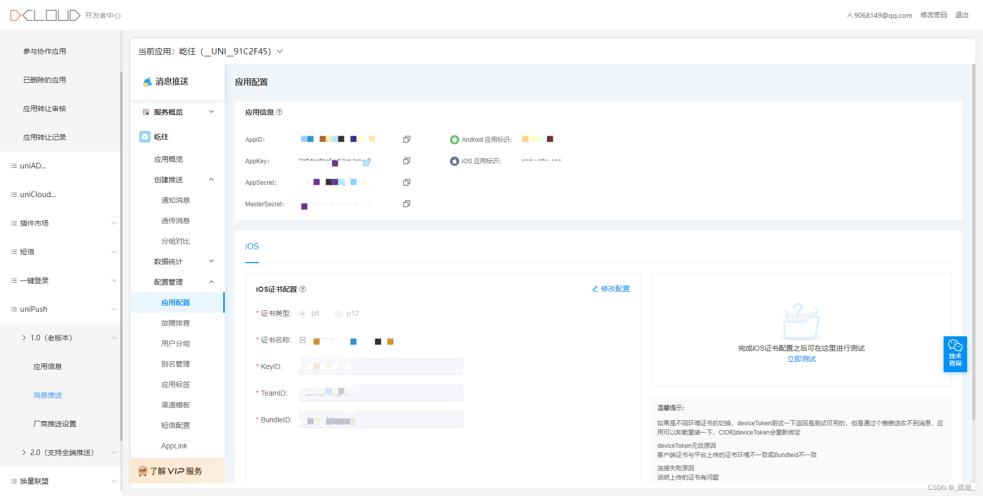Click the VIP badge icon
The width and height of the screenshot is (983, 496).
pos(142,471)
